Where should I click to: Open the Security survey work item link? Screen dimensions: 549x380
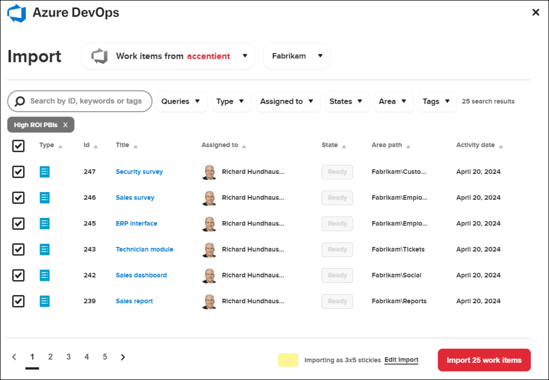point(139,172)
